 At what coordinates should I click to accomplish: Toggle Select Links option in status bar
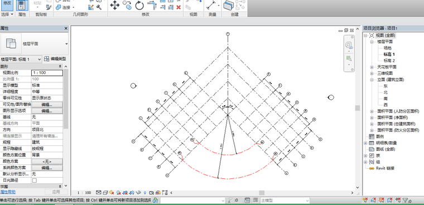[x=365, y=201]
